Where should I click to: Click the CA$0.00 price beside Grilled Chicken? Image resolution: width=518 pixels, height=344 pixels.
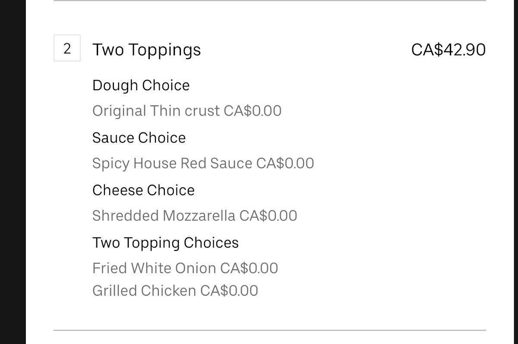(x=229, y=290)
